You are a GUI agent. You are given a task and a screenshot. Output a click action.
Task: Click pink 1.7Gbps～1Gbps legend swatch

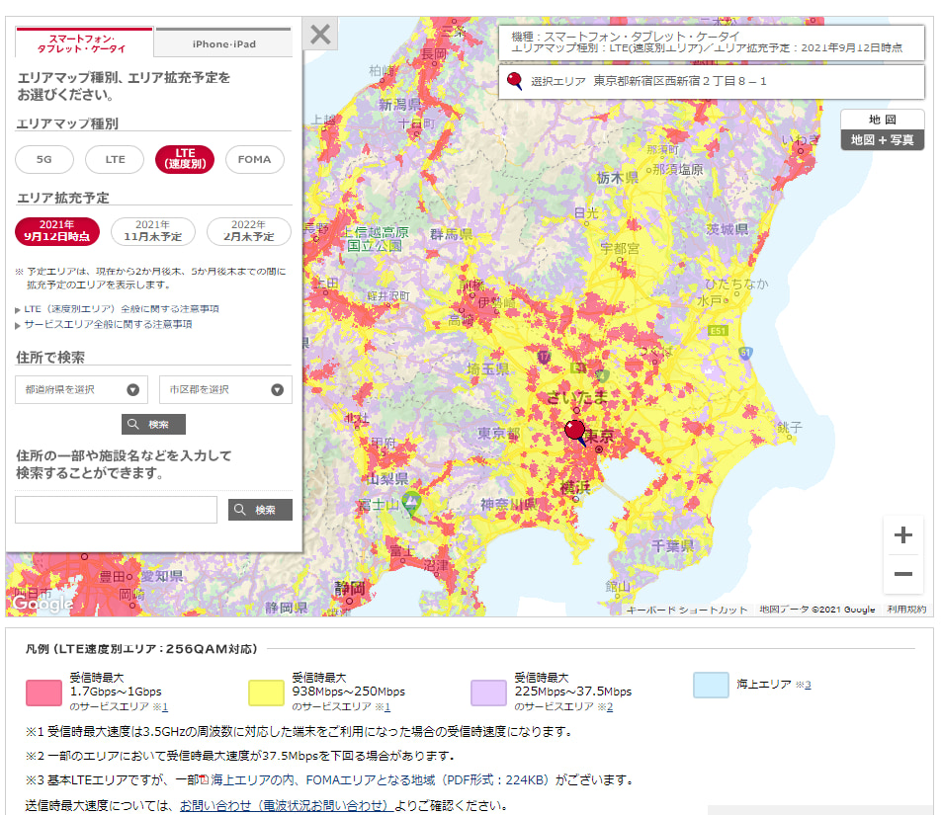43,693
